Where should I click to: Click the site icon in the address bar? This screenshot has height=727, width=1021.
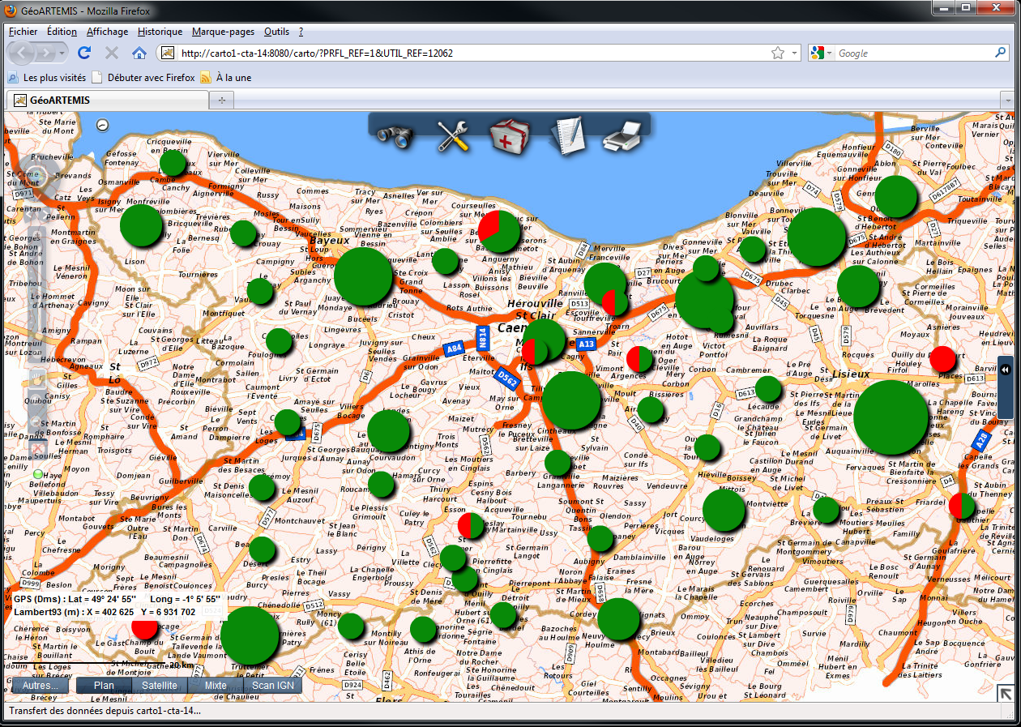[x=168, y=53]
